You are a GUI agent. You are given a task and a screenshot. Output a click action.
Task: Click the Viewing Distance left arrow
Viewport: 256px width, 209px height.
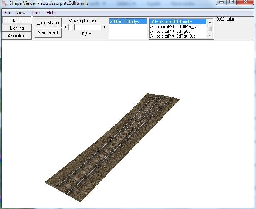65,27
